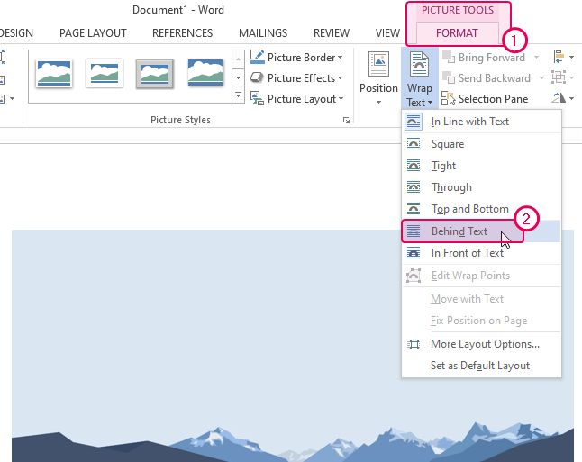582x462 pixels.
Task: Click the More Layout Options icon
Action: point(414,344)
